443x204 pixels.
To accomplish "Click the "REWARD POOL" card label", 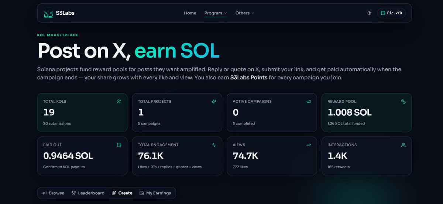I will point(342,101).
